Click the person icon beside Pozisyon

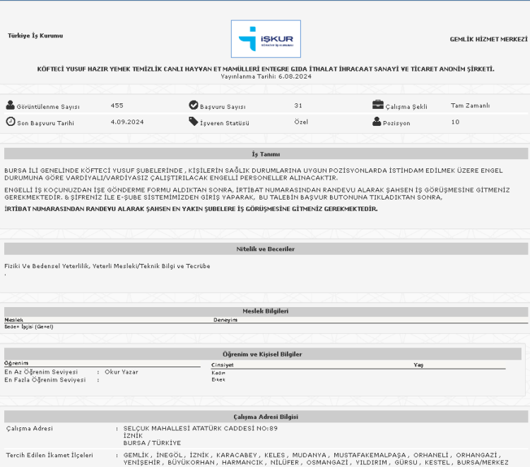[377, 122]
